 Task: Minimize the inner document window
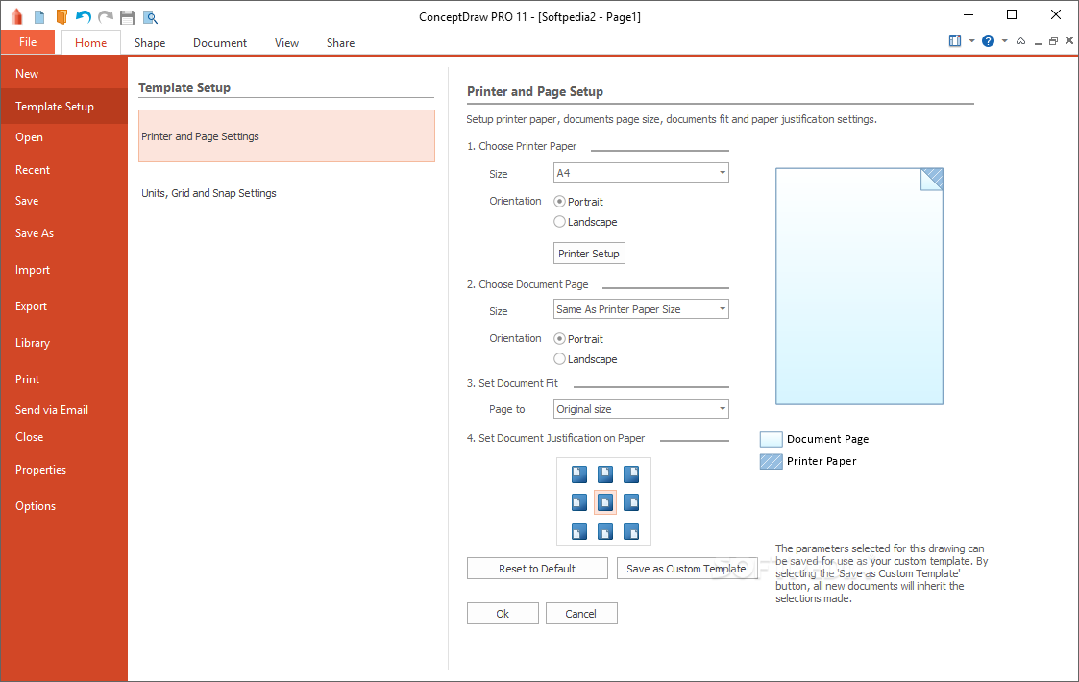point(1038,42)
